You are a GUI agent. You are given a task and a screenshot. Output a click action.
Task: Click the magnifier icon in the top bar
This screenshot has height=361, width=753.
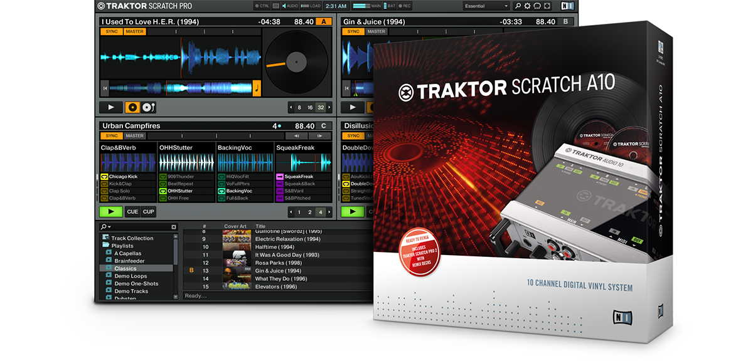point(518,6)
